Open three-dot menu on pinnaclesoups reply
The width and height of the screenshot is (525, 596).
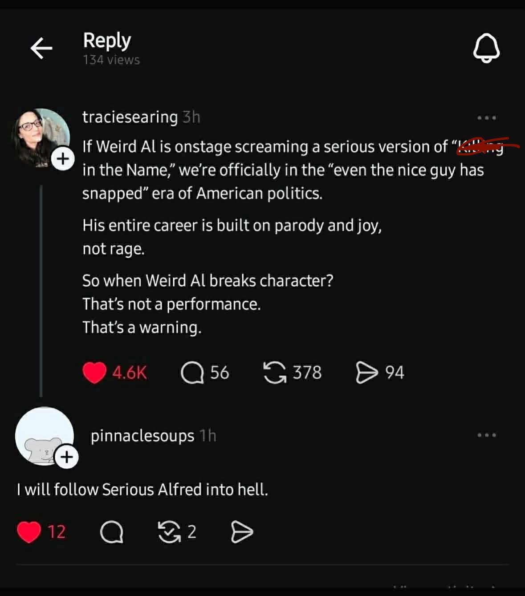coord(487,435)
